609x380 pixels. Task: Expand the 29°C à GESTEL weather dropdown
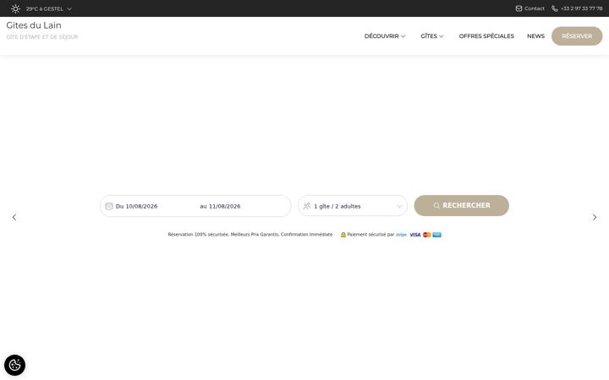(x=49, y=8)
